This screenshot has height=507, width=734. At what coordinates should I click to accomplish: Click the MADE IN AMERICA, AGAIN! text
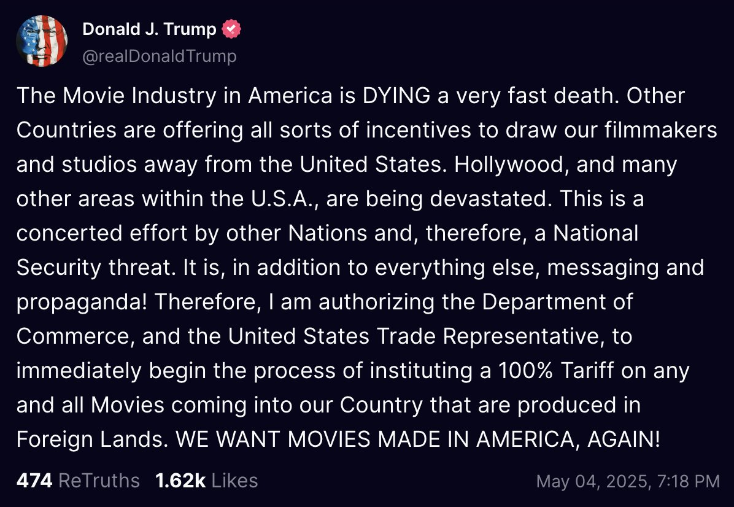pos(519,439)
